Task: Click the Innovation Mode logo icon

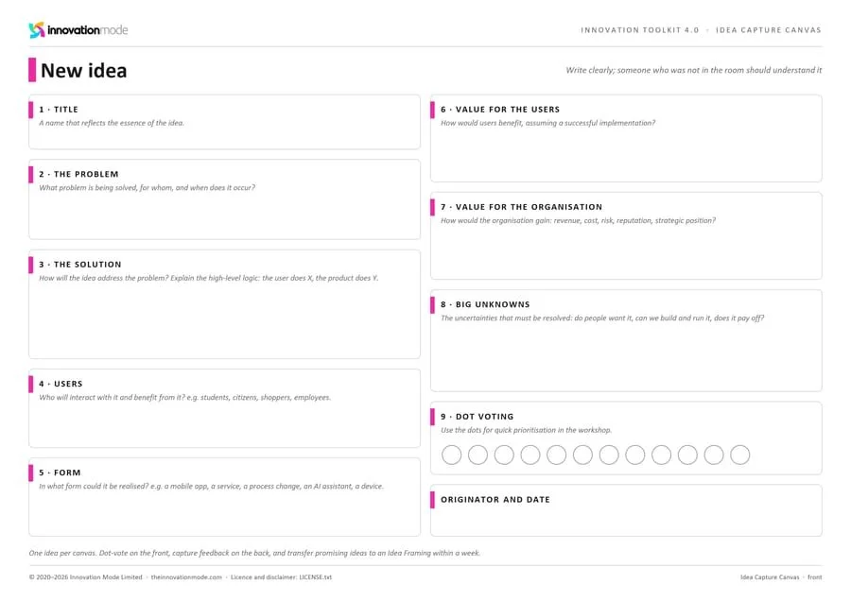Action: pyautogui.click(x=36, y=30)
